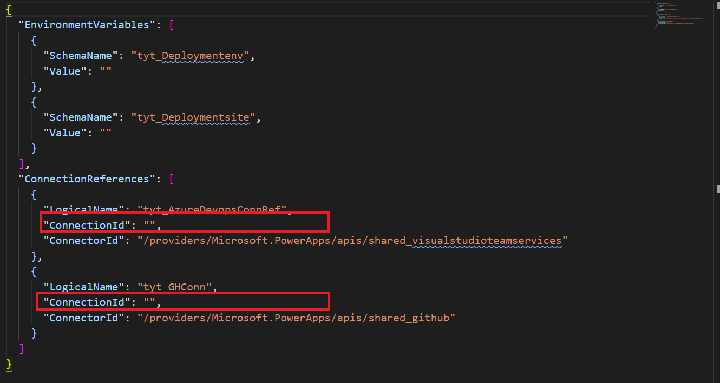Click the shared_github ConnectorId value
This screenshot has height=383, width=720.
[296, 318]
